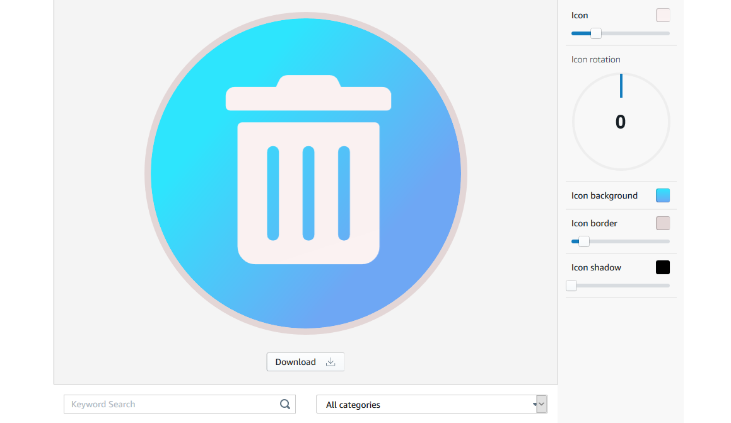Screen dimensions: 731x423
Task: Click the Icon shadow label
Action: click(x=596, y=267)
